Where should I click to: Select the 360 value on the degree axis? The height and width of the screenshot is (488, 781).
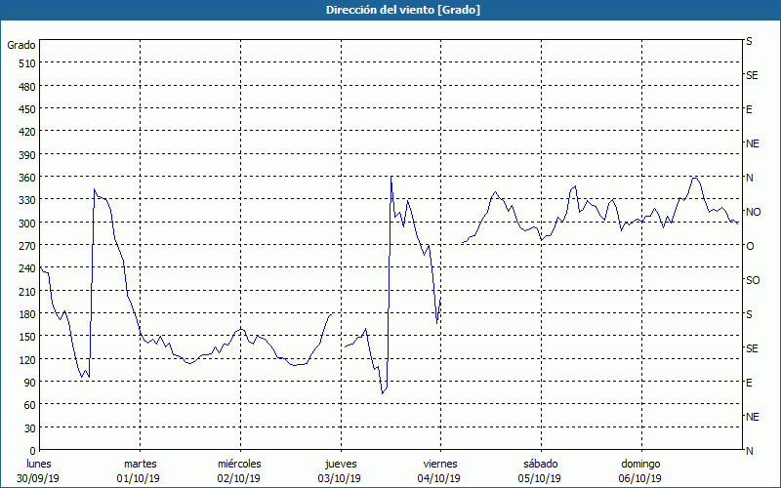[x=27, y=179]
